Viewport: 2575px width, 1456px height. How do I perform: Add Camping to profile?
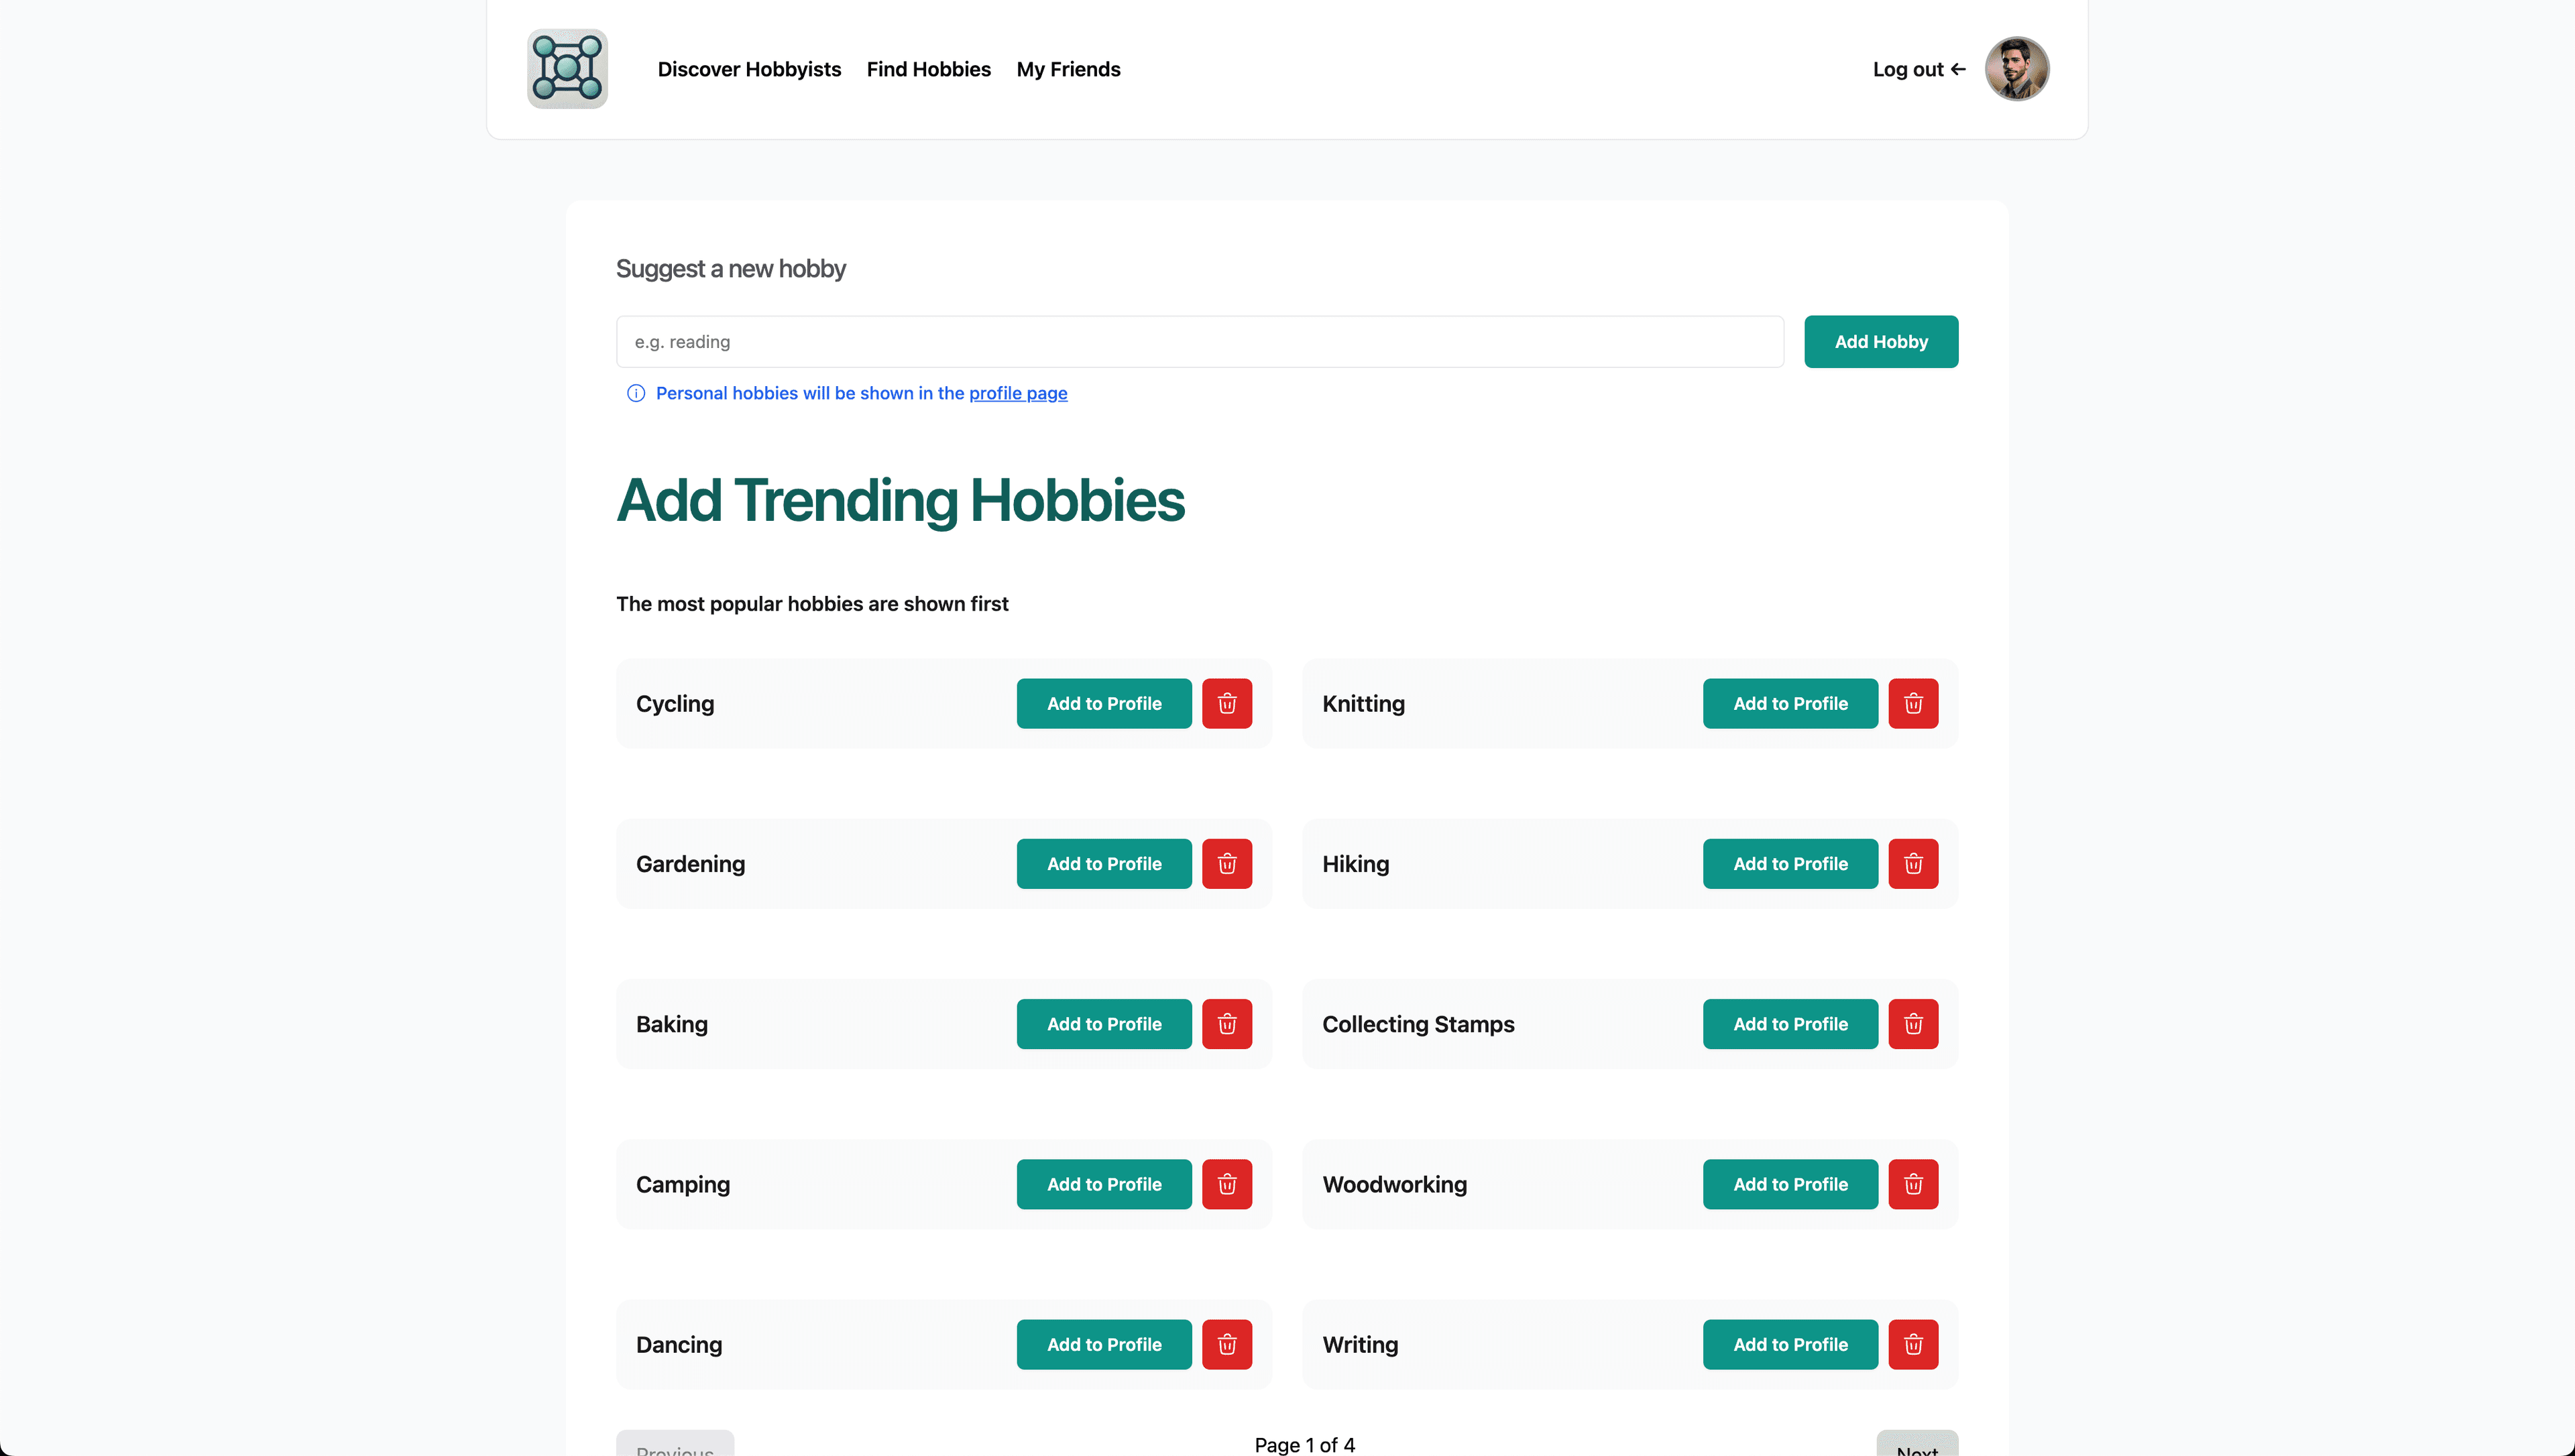[x=1103, y=1183]
